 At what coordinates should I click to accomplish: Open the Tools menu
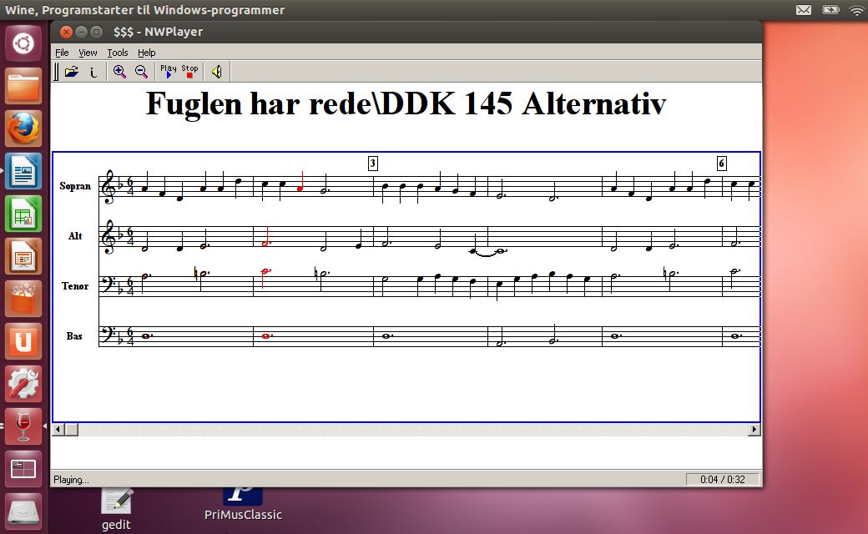coord(118,53)
